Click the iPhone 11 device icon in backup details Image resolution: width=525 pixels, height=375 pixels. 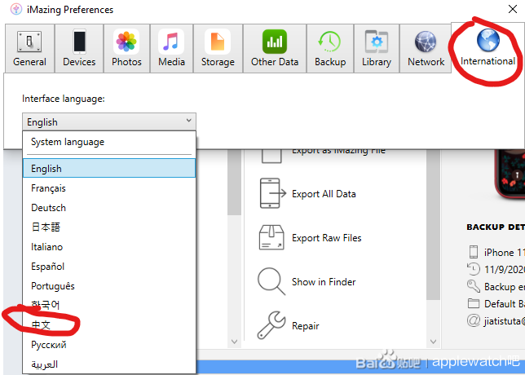click(x=474, y=252)
